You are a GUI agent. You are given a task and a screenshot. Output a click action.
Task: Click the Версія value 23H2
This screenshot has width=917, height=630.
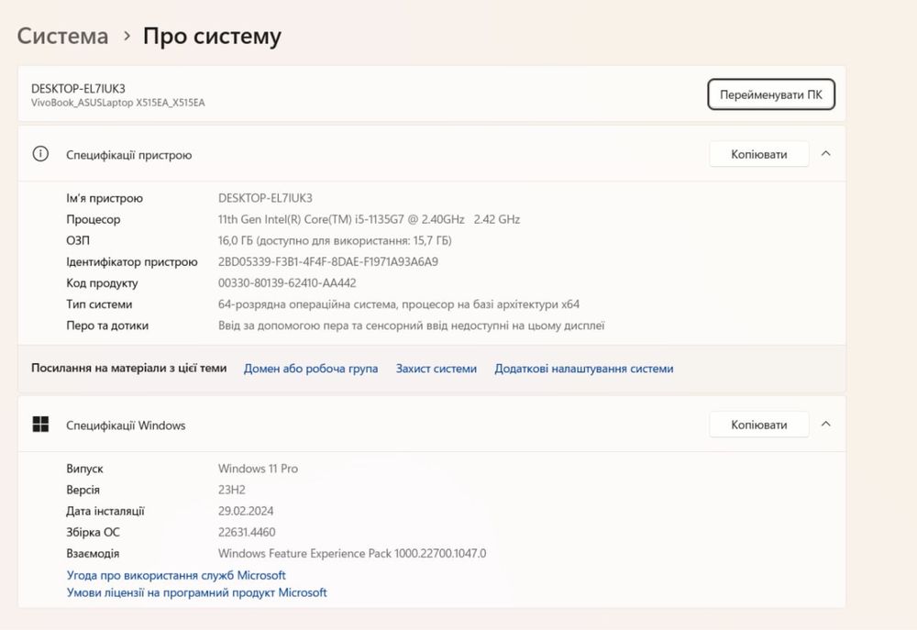pos(232,490)
